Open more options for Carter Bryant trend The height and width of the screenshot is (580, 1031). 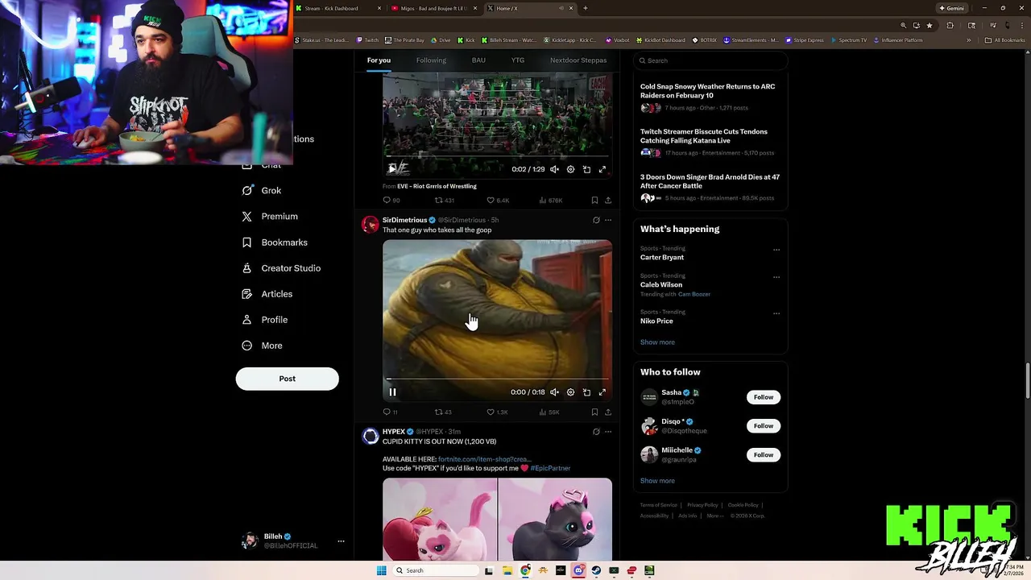click(x=776, y=250)
